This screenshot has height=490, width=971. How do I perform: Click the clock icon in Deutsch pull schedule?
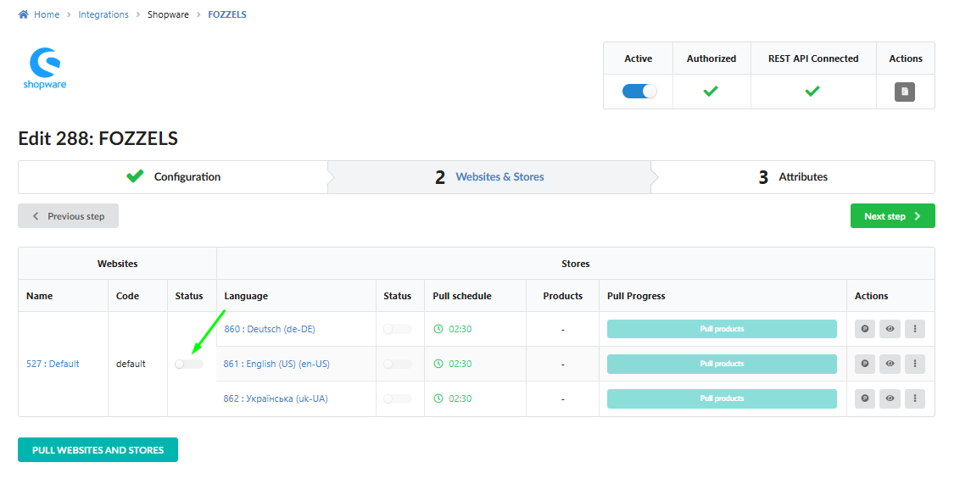click(438, 329)
